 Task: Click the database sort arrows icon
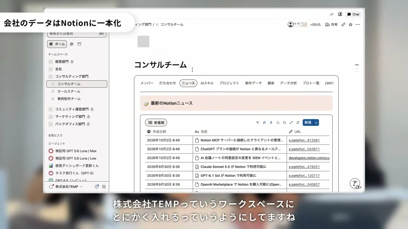[x=264, y=122]
